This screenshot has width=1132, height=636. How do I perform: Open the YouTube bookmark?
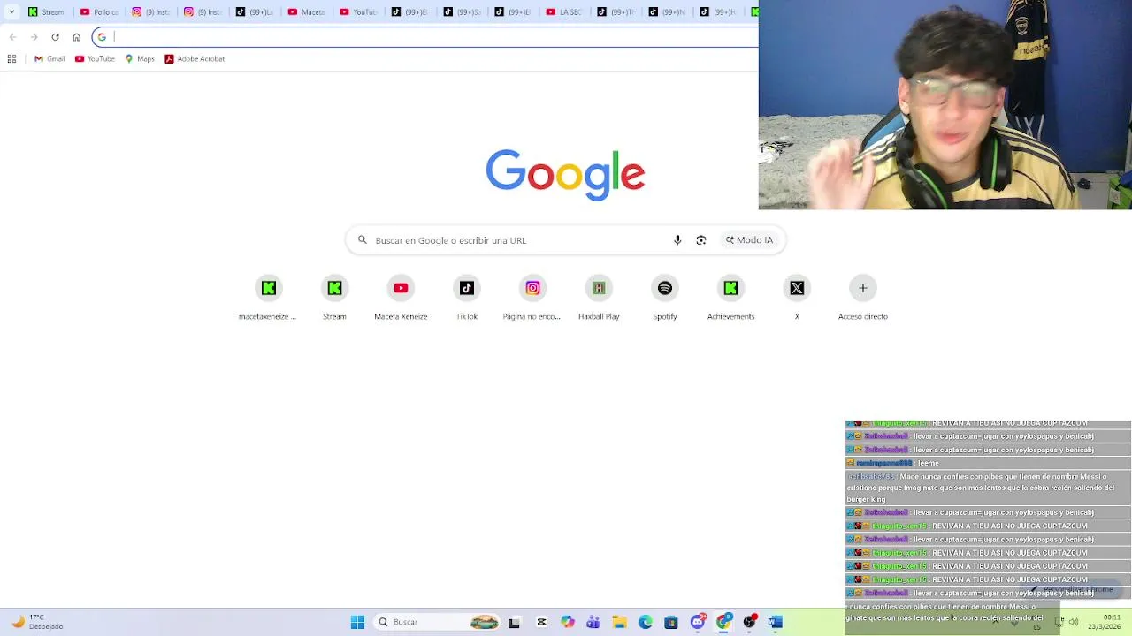pos(95,59)
